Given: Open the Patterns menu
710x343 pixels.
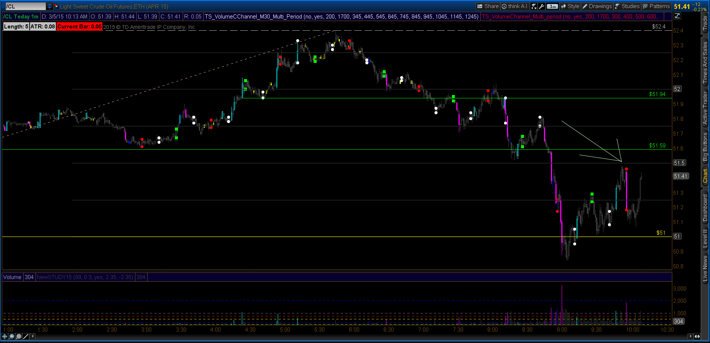Looking at the screenshot, I should point(656,6).
